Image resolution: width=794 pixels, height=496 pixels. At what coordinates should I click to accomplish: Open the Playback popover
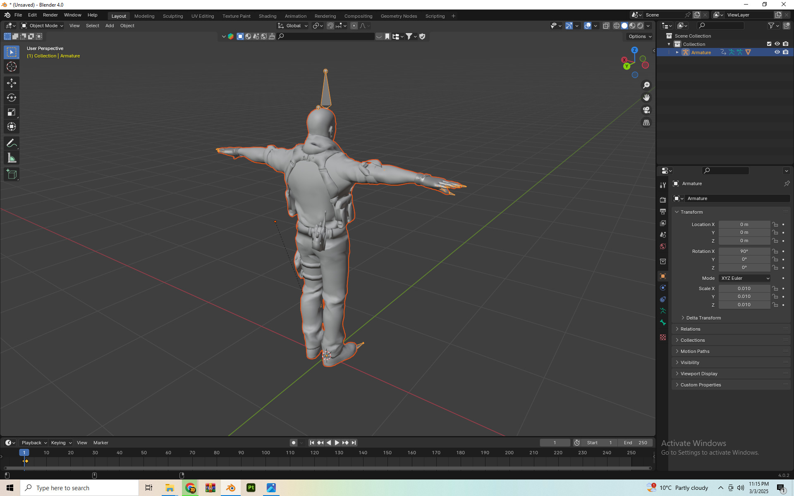[34, 443]
